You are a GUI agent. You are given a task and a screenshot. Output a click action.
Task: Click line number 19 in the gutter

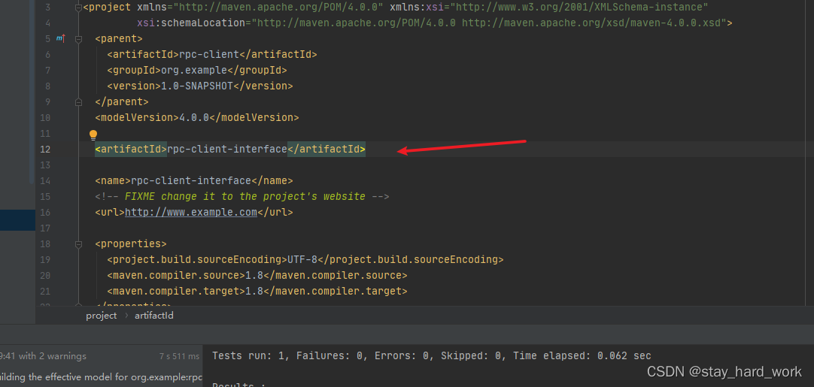tap(45, 259)
